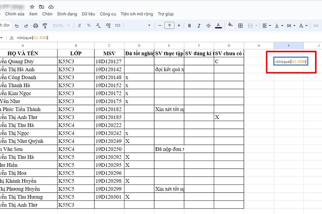322x214 pixels.
Task: Open the text color picker
Action: (218, 26)
